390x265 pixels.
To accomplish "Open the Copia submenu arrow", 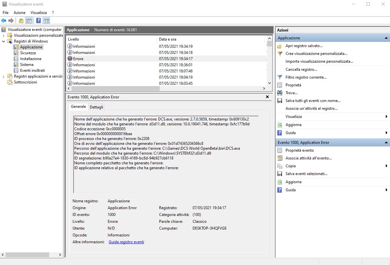I will (x=386, y=166).
